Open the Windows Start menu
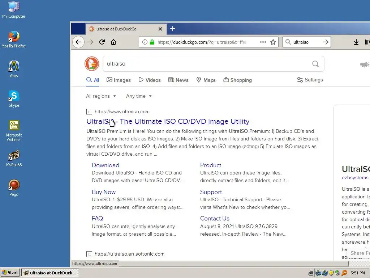Screen dimensions: 370x278 point(10,273)
